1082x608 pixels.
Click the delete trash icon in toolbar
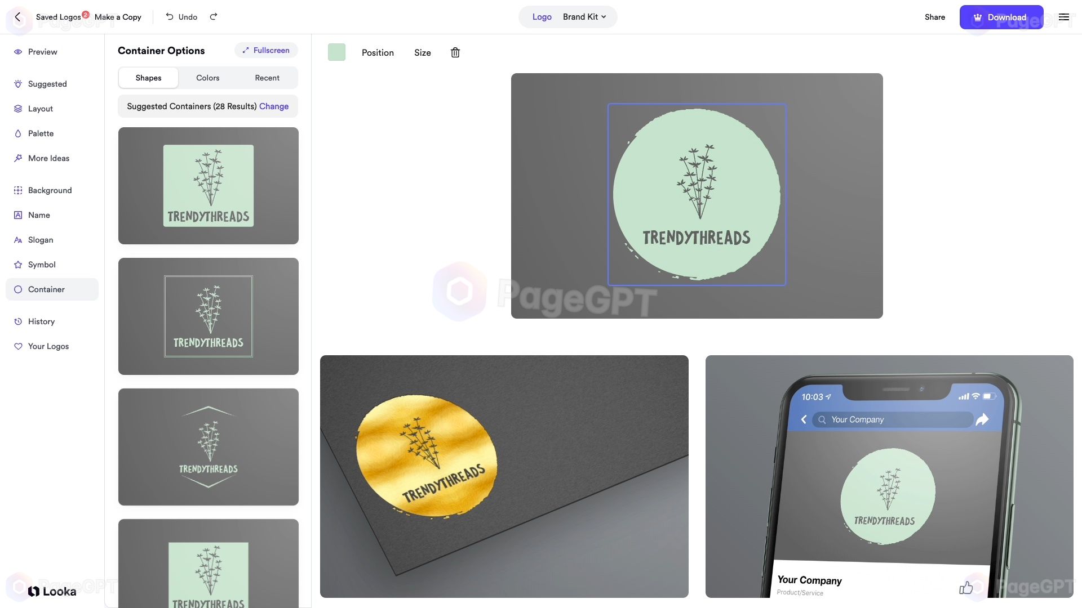click(x=455, y=52)
